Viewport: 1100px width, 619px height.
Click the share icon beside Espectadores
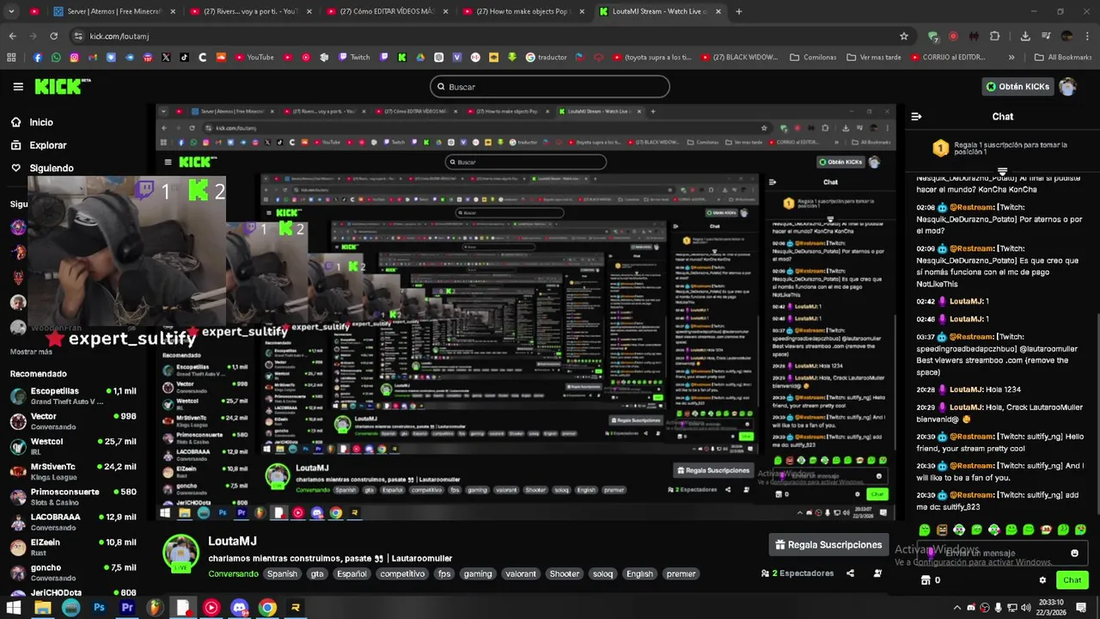coord(850,573)
